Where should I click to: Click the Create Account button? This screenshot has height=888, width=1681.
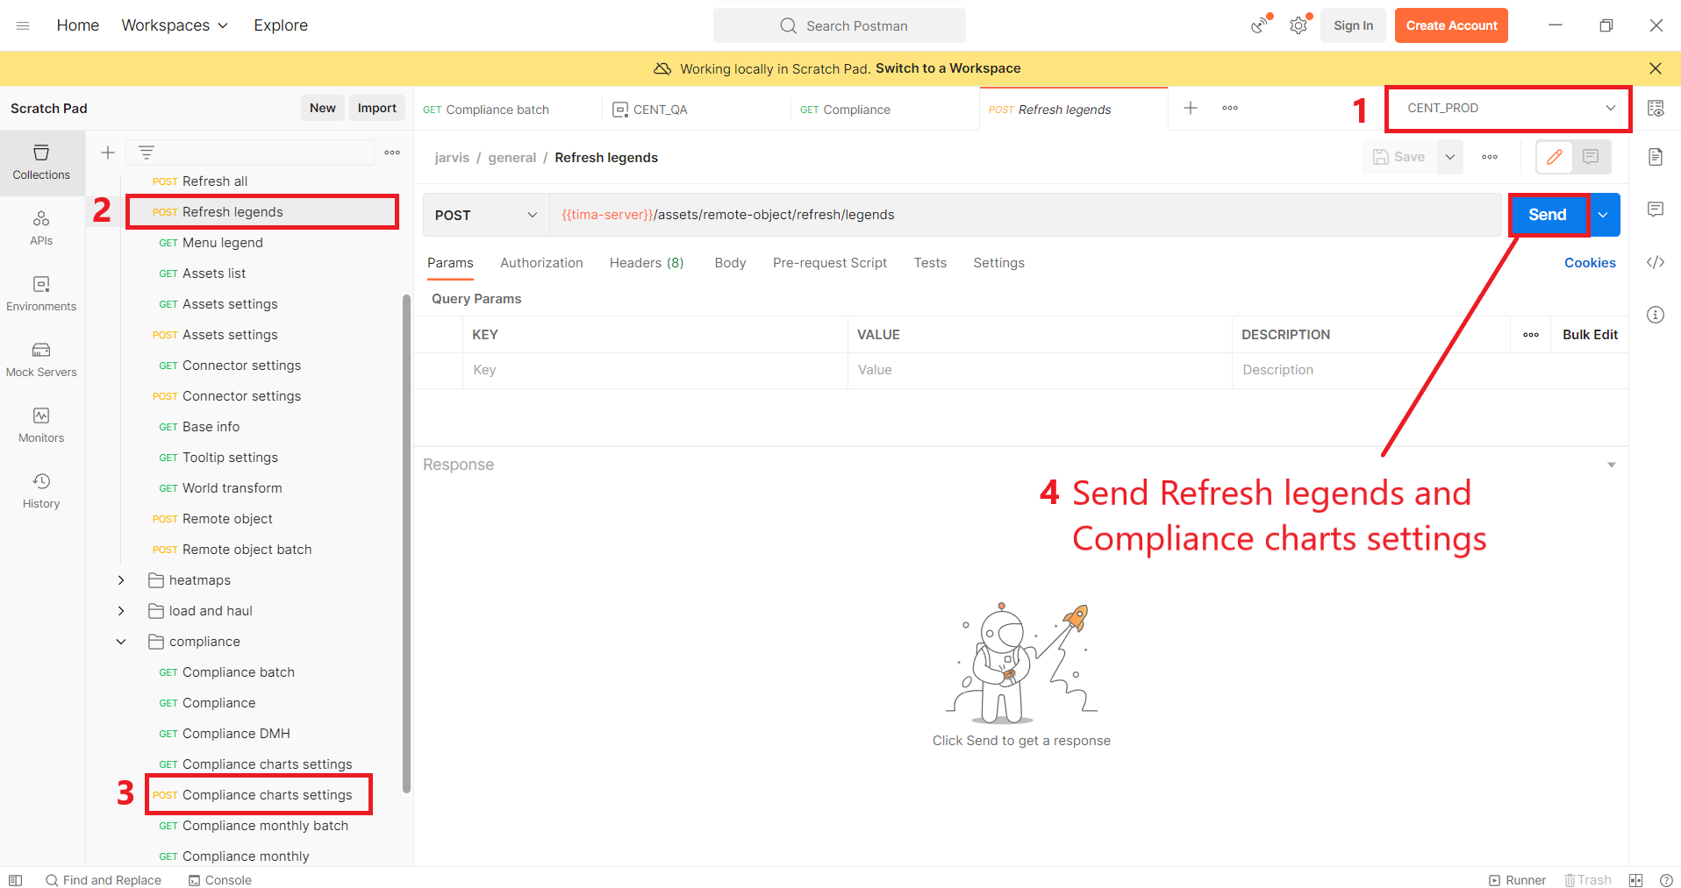pos(1451,25)
